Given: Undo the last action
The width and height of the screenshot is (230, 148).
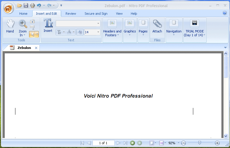Looking at the screenshot, I should point(39,6).
